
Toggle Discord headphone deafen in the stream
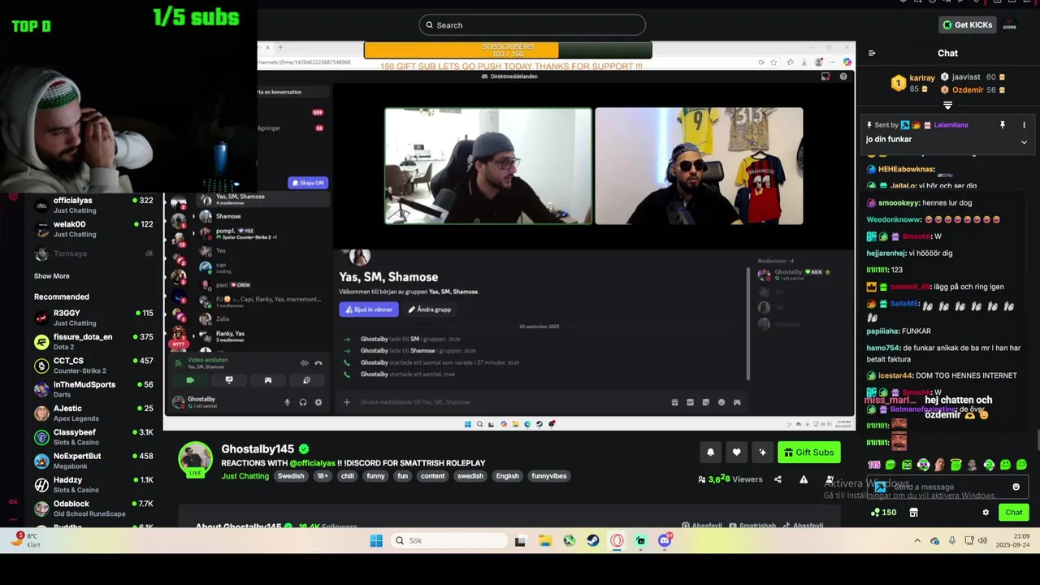303,402
